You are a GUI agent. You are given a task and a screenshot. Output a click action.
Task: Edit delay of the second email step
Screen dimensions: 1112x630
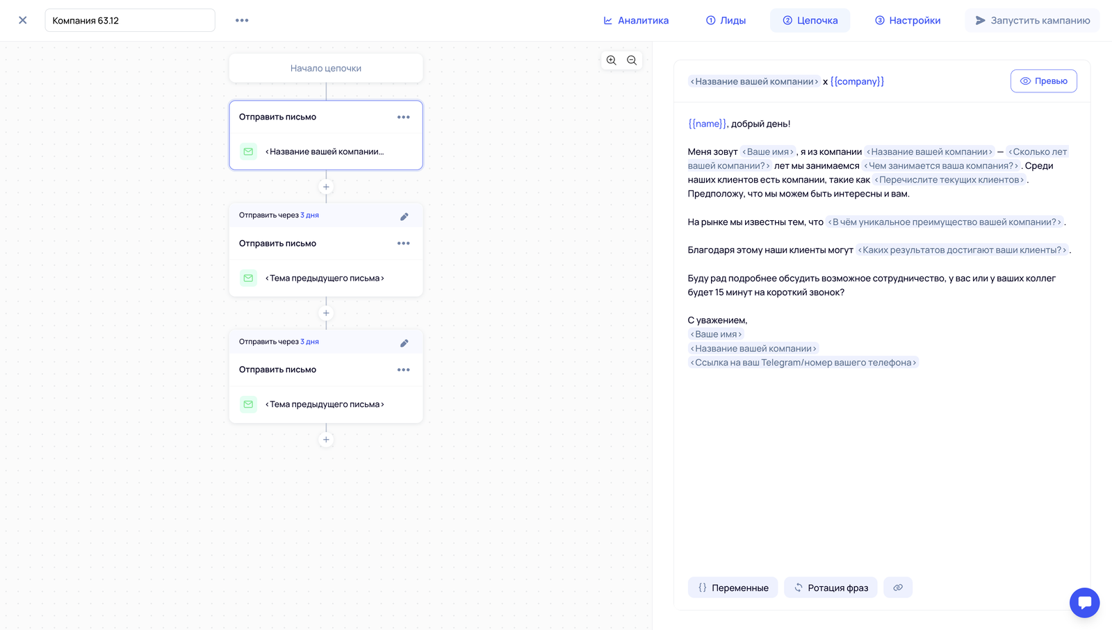404,217
